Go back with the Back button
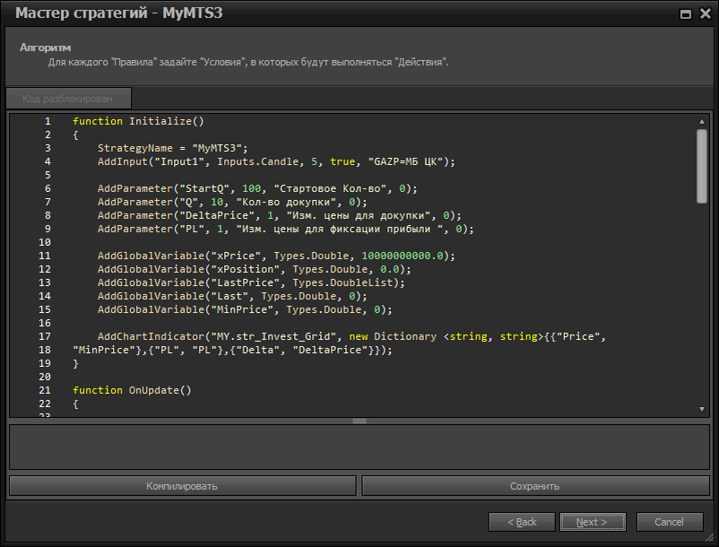The image size is (719, 547). [x=522, y=522]
